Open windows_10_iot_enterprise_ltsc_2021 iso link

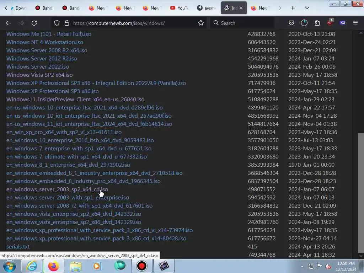pos(89,116)
